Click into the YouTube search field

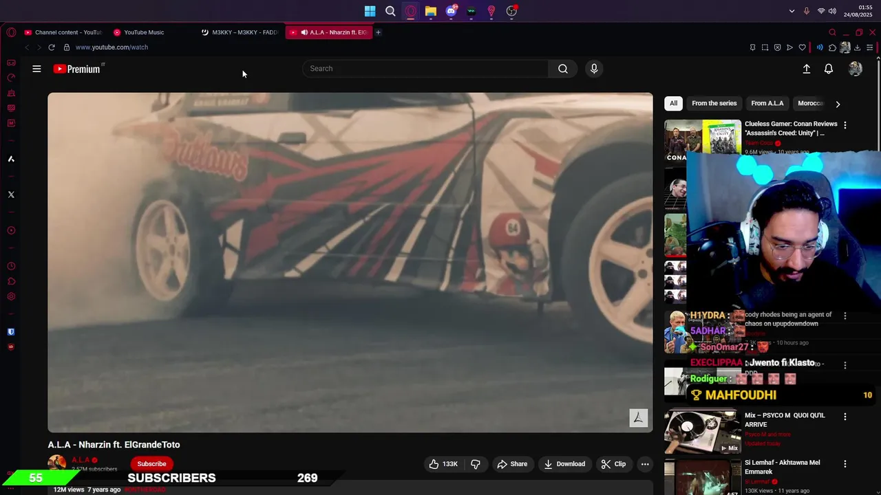[425, 69]
